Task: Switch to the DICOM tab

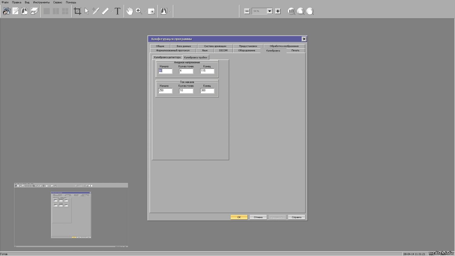Action: 223,50
